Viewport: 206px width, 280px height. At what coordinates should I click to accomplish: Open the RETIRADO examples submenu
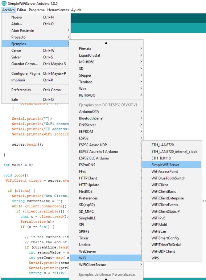tap(106, 95)
